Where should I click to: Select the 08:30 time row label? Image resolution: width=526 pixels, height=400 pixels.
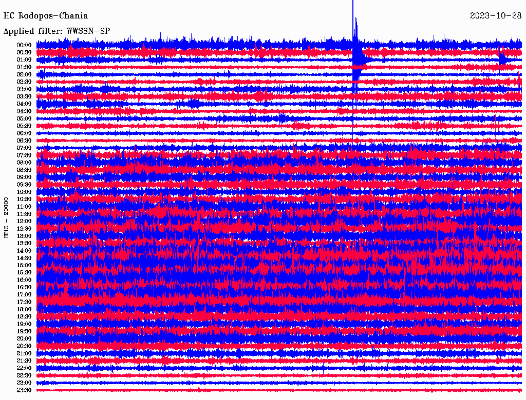[x=24, y=170]
